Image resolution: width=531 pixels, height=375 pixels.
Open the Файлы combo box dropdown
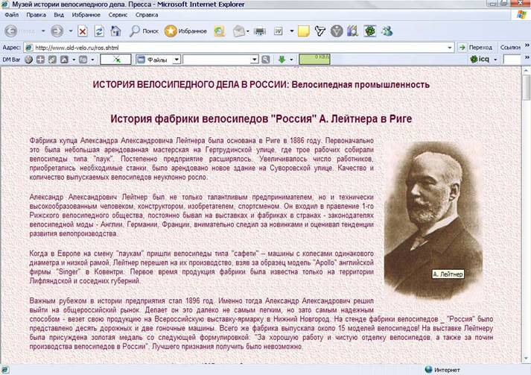pyautogui.click(x=177, y=60)
